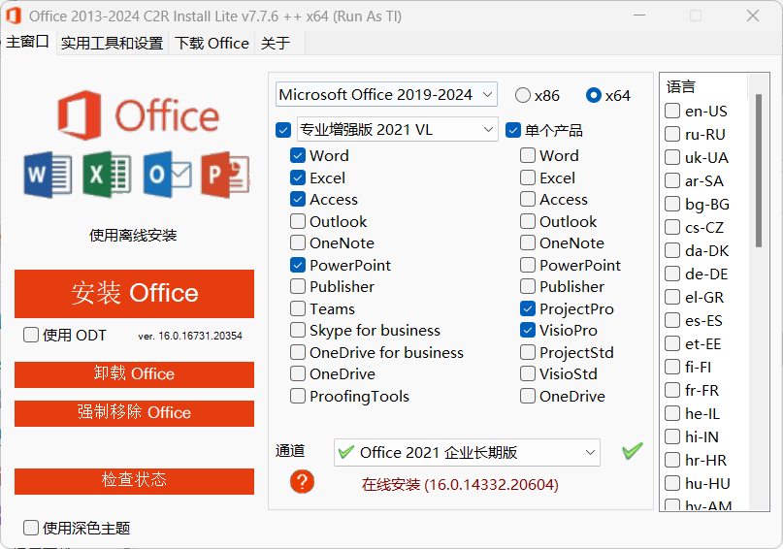Select the x86 architecture radio button
The width and height of the screenshot is (783, 549).
click(522, 95)
